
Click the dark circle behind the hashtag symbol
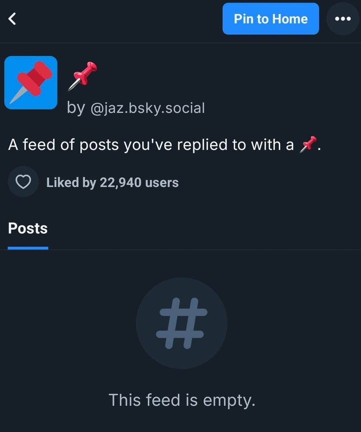tap(182, 323)
